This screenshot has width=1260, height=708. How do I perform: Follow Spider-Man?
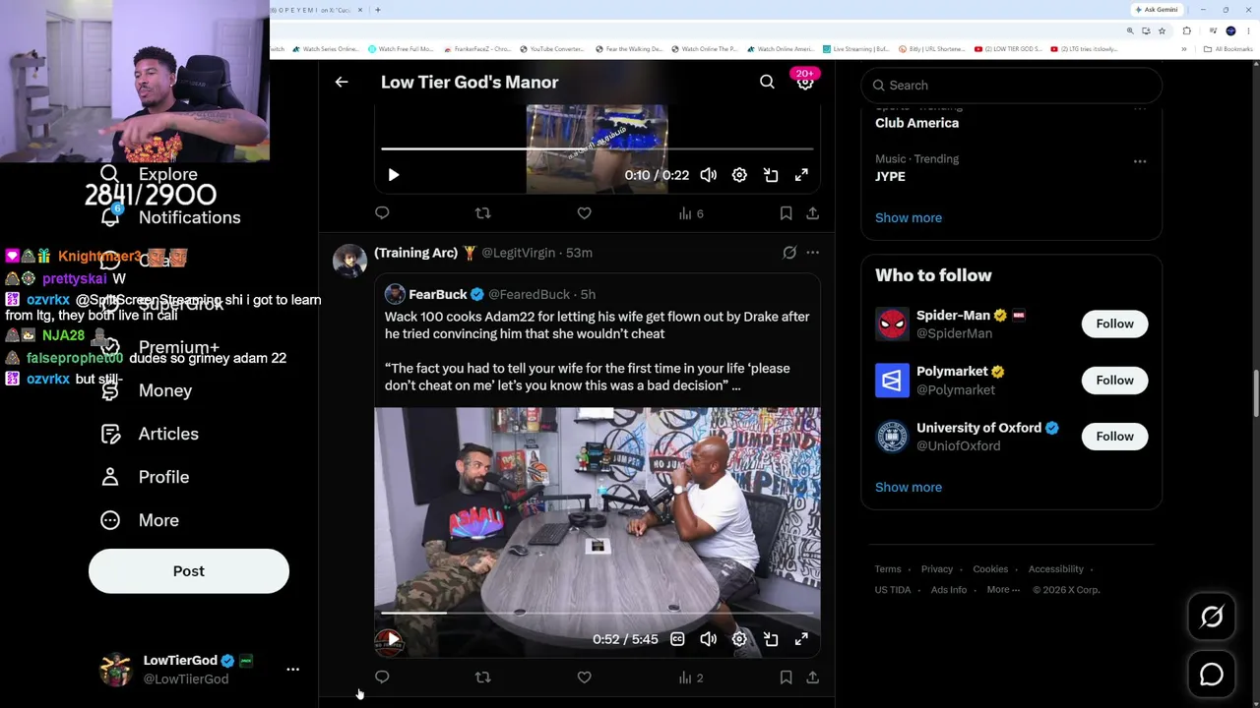1114,324
